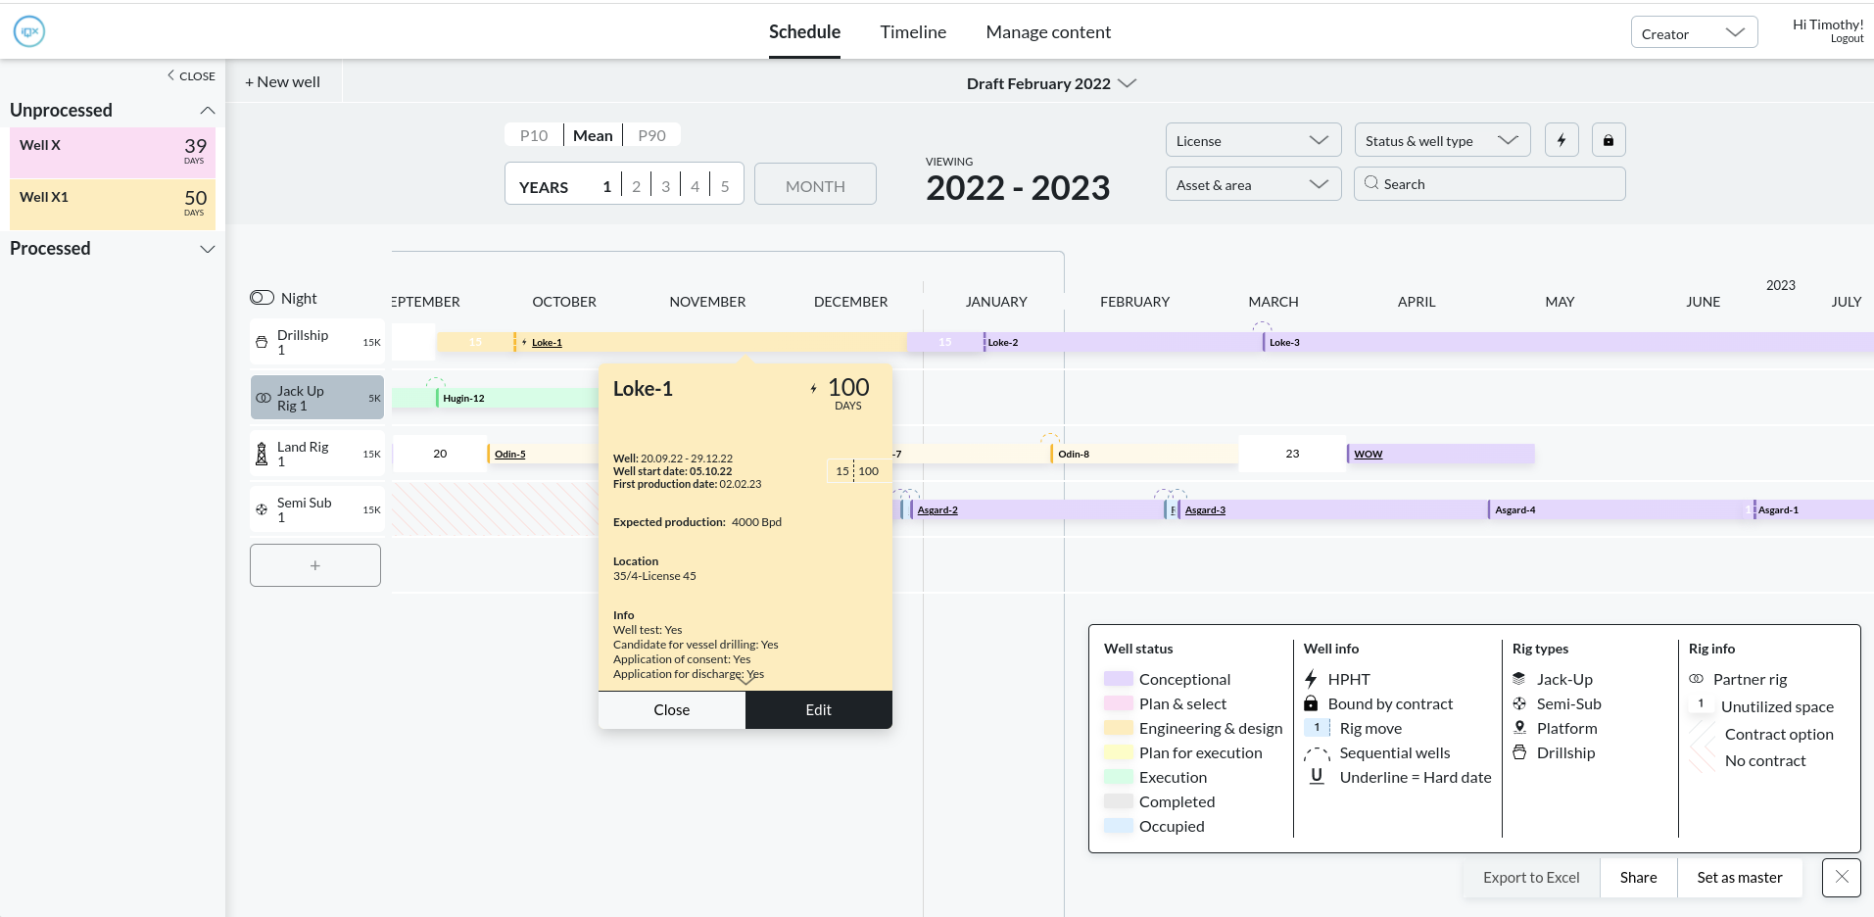
Task: Click the HPHT lightning filter icon
Action: [x=1562, y=140]
